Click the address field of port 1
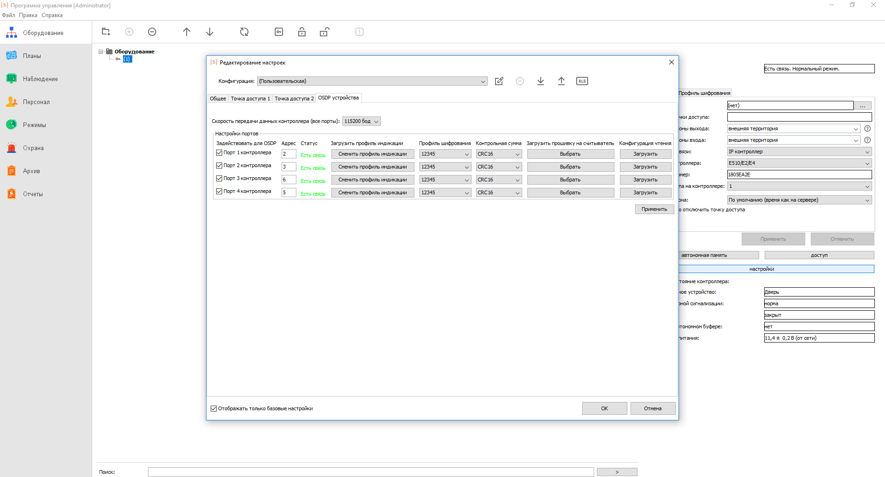The height and width of the screenshot is (477, 885). pyautogui.click(x=289, y=154)
